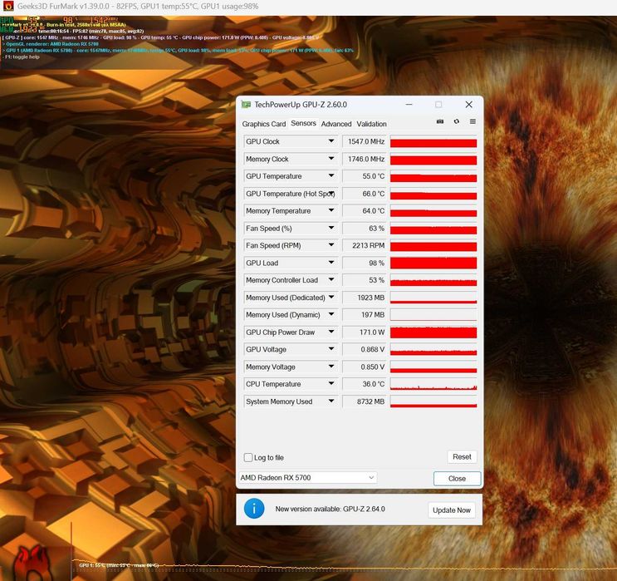
Task: Enable the Log to file checkbox
Action: pyautogui.click(x=248, y=457)
